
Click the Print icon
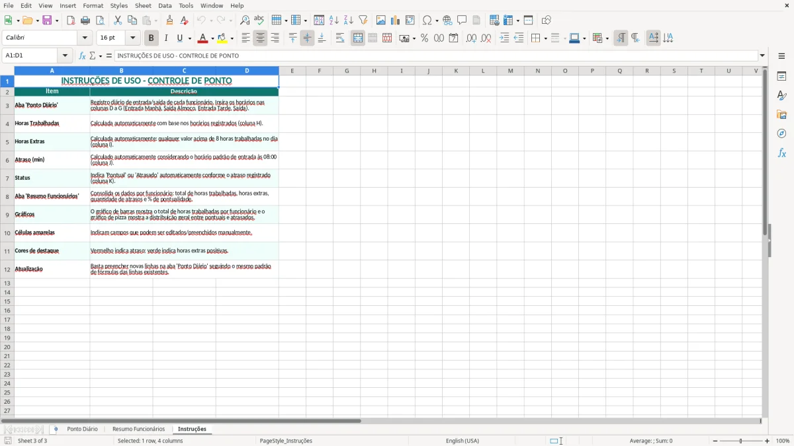pos(85,20)
